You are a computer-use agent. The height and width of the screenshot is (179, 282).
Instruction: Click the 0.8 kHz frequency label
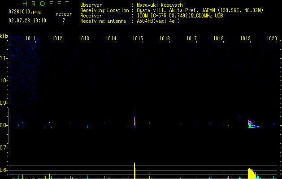pos(4,125)
